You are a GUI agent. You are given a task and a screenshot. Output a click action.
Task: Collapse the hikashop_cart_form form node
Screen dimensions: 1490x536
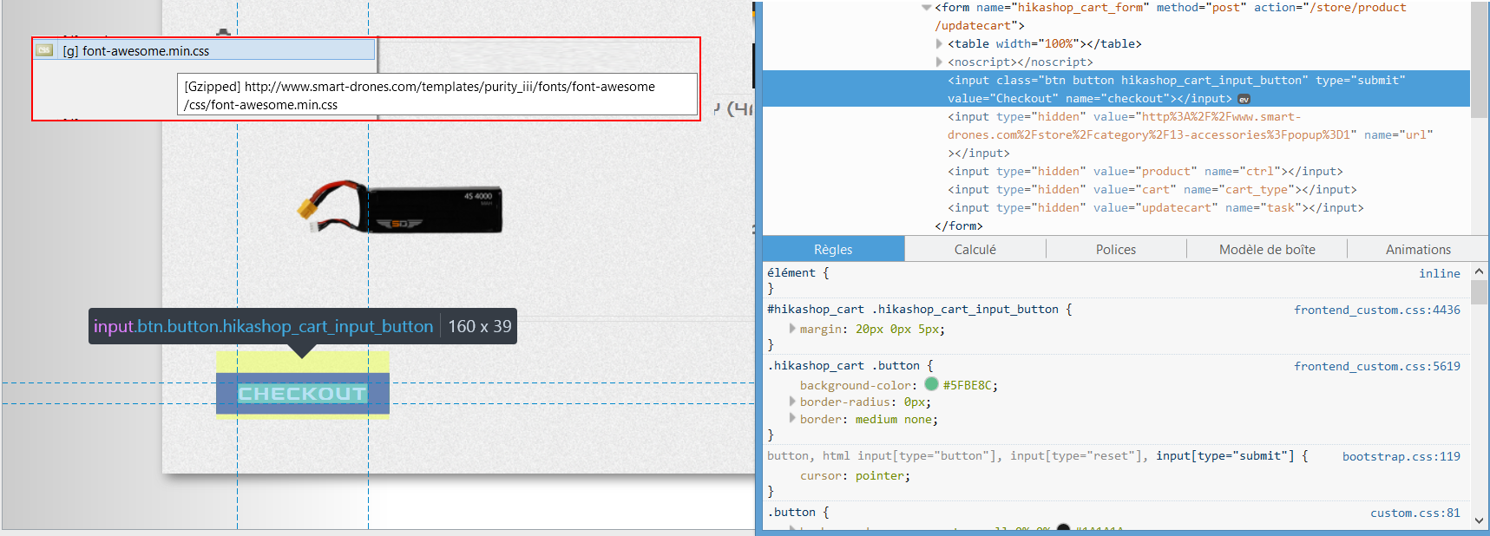[x=926, y=7]
